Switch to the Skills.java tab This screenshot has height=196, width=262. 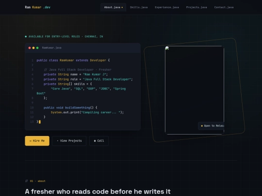tap(139, 7)
